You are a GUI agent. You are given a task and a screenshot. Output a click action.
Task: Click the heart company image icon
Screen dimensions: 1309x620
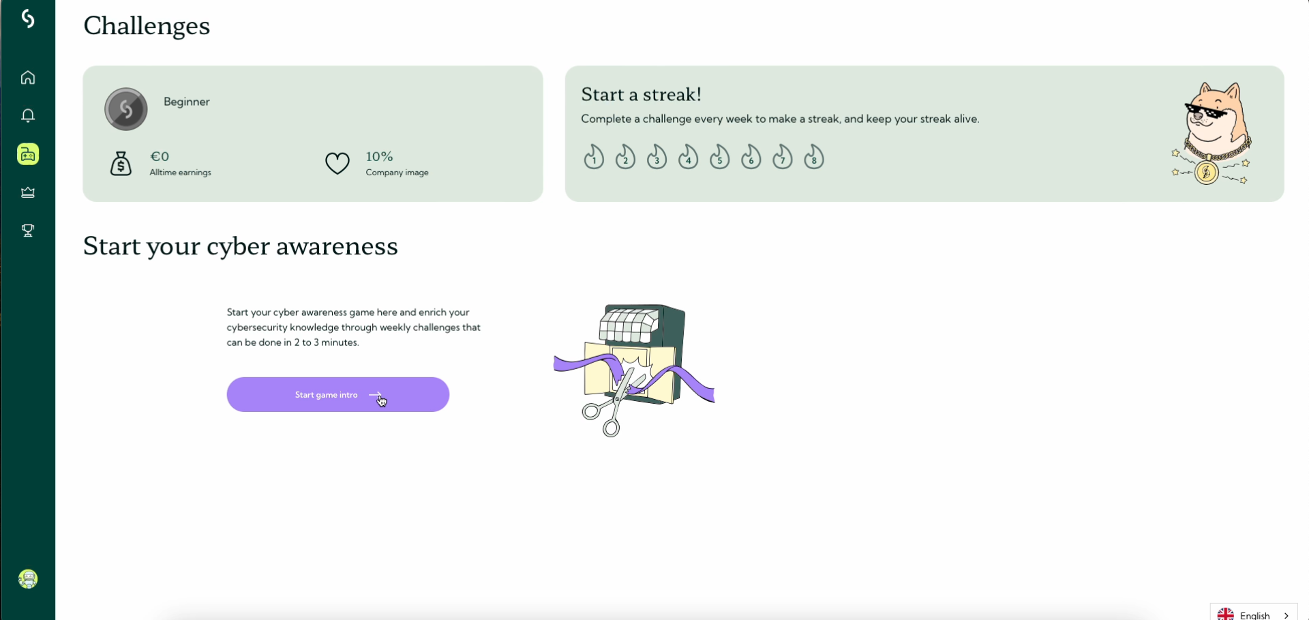point(337,164)
